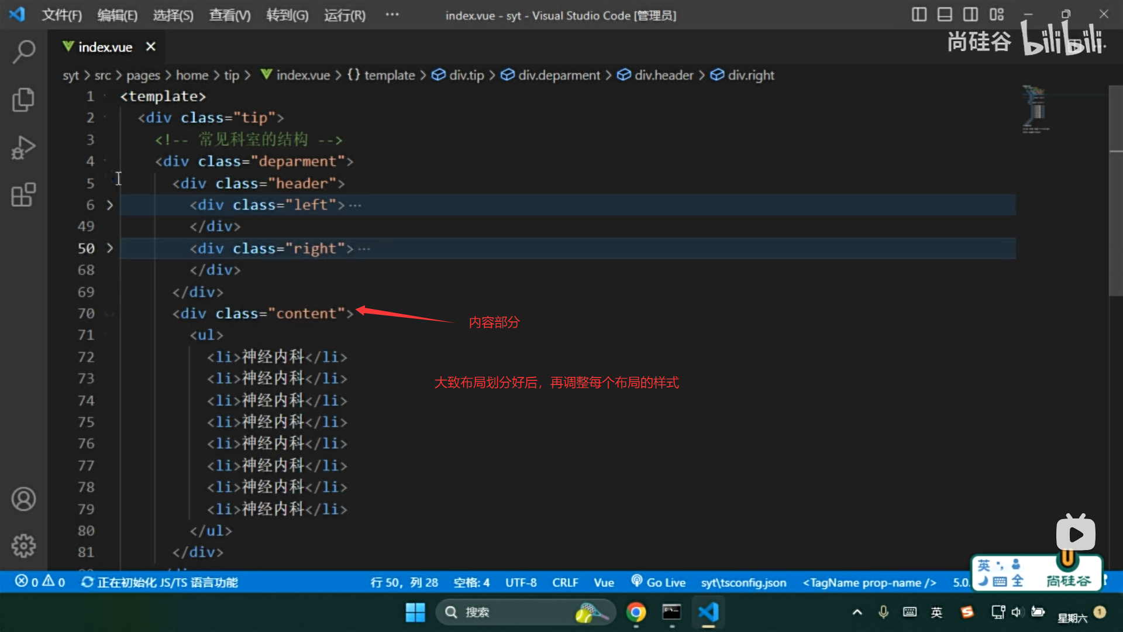Screen dimensions: 1123x632
Task: Expand the folded div class right block
Action: [x=109, y=248]
